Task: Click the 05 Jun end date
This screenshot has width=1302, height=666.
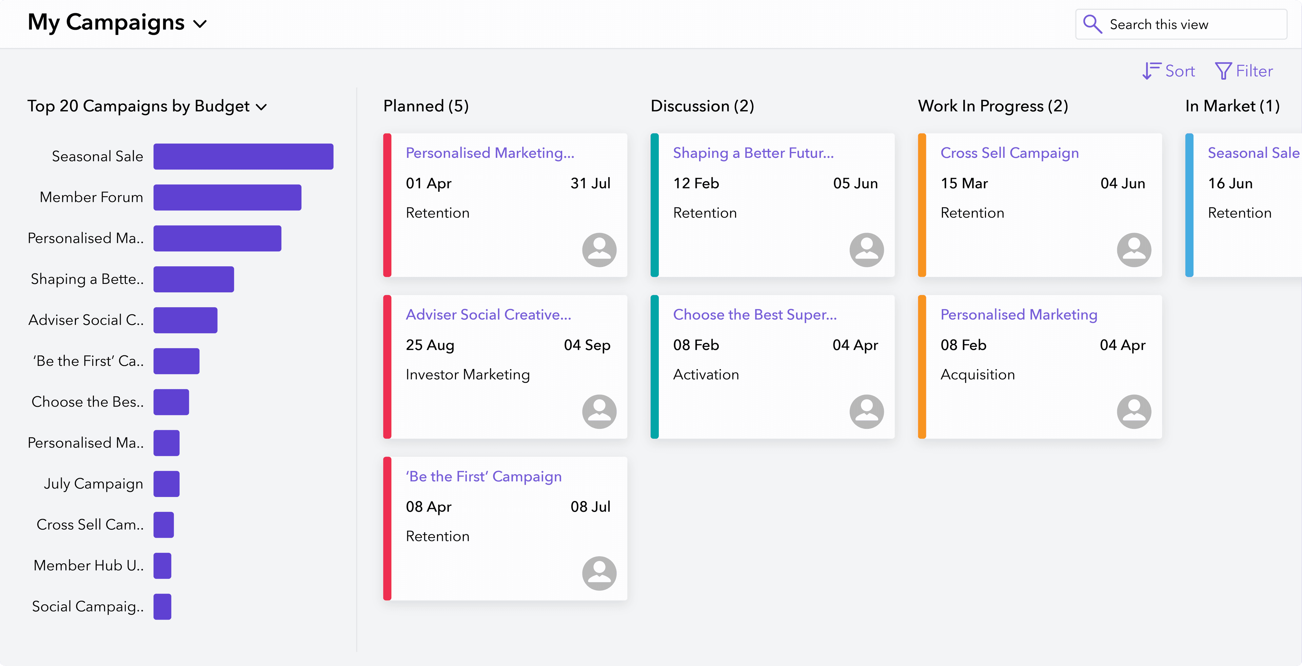Action: [855, 183]
